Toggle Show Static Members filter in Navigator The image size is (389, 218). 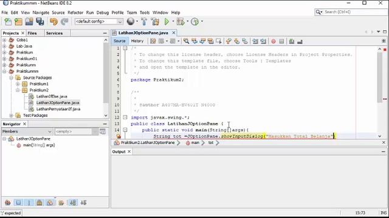[x=29, y=203]
